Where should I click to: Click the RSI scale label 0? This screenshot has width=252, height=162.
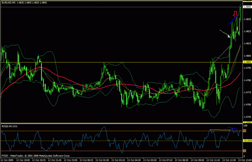244,156
